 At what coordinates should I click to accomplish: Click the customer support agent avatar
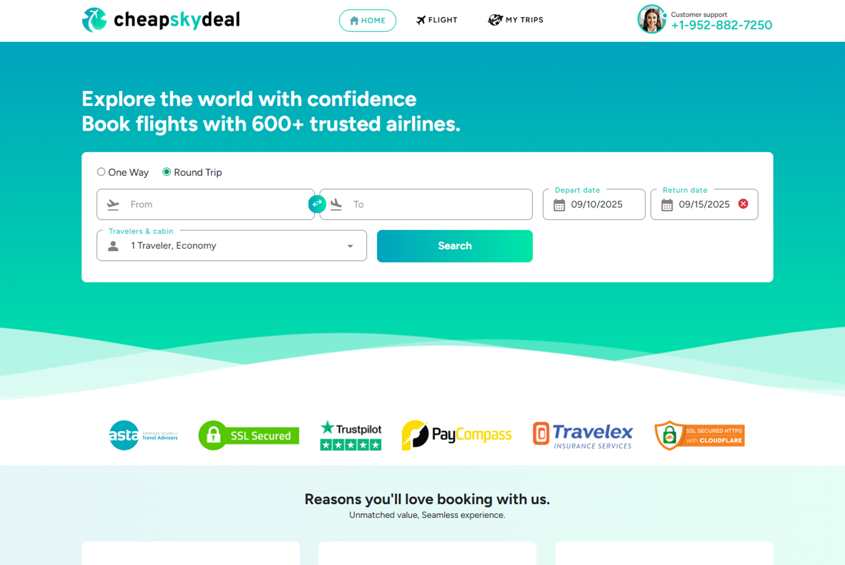tap(651, 19)
